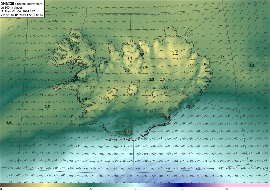Click the 3.8 value label
The width and height of the screenshot is (270, 191).
coord(127,131)
